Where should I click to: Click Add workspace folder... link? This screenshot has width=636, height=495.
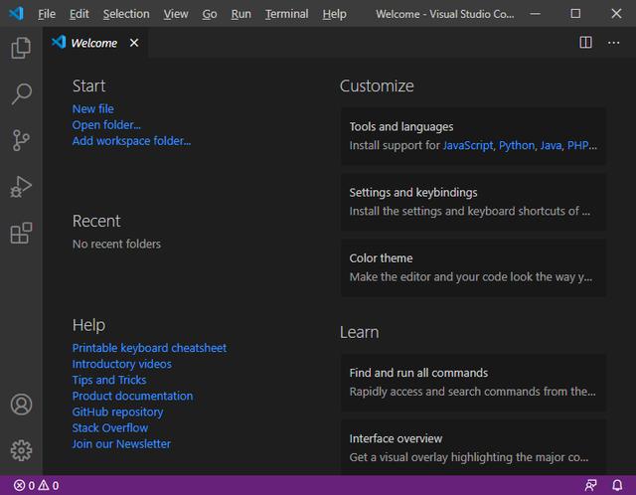pyautogui.click(x=131, y=141)
